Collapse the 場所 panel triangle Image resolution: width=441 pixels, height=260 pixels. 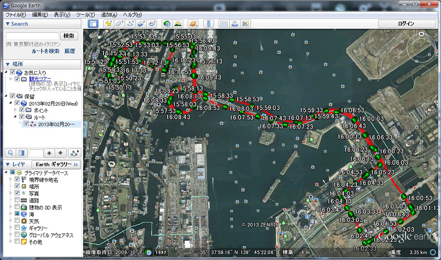[x=7, y=64]
